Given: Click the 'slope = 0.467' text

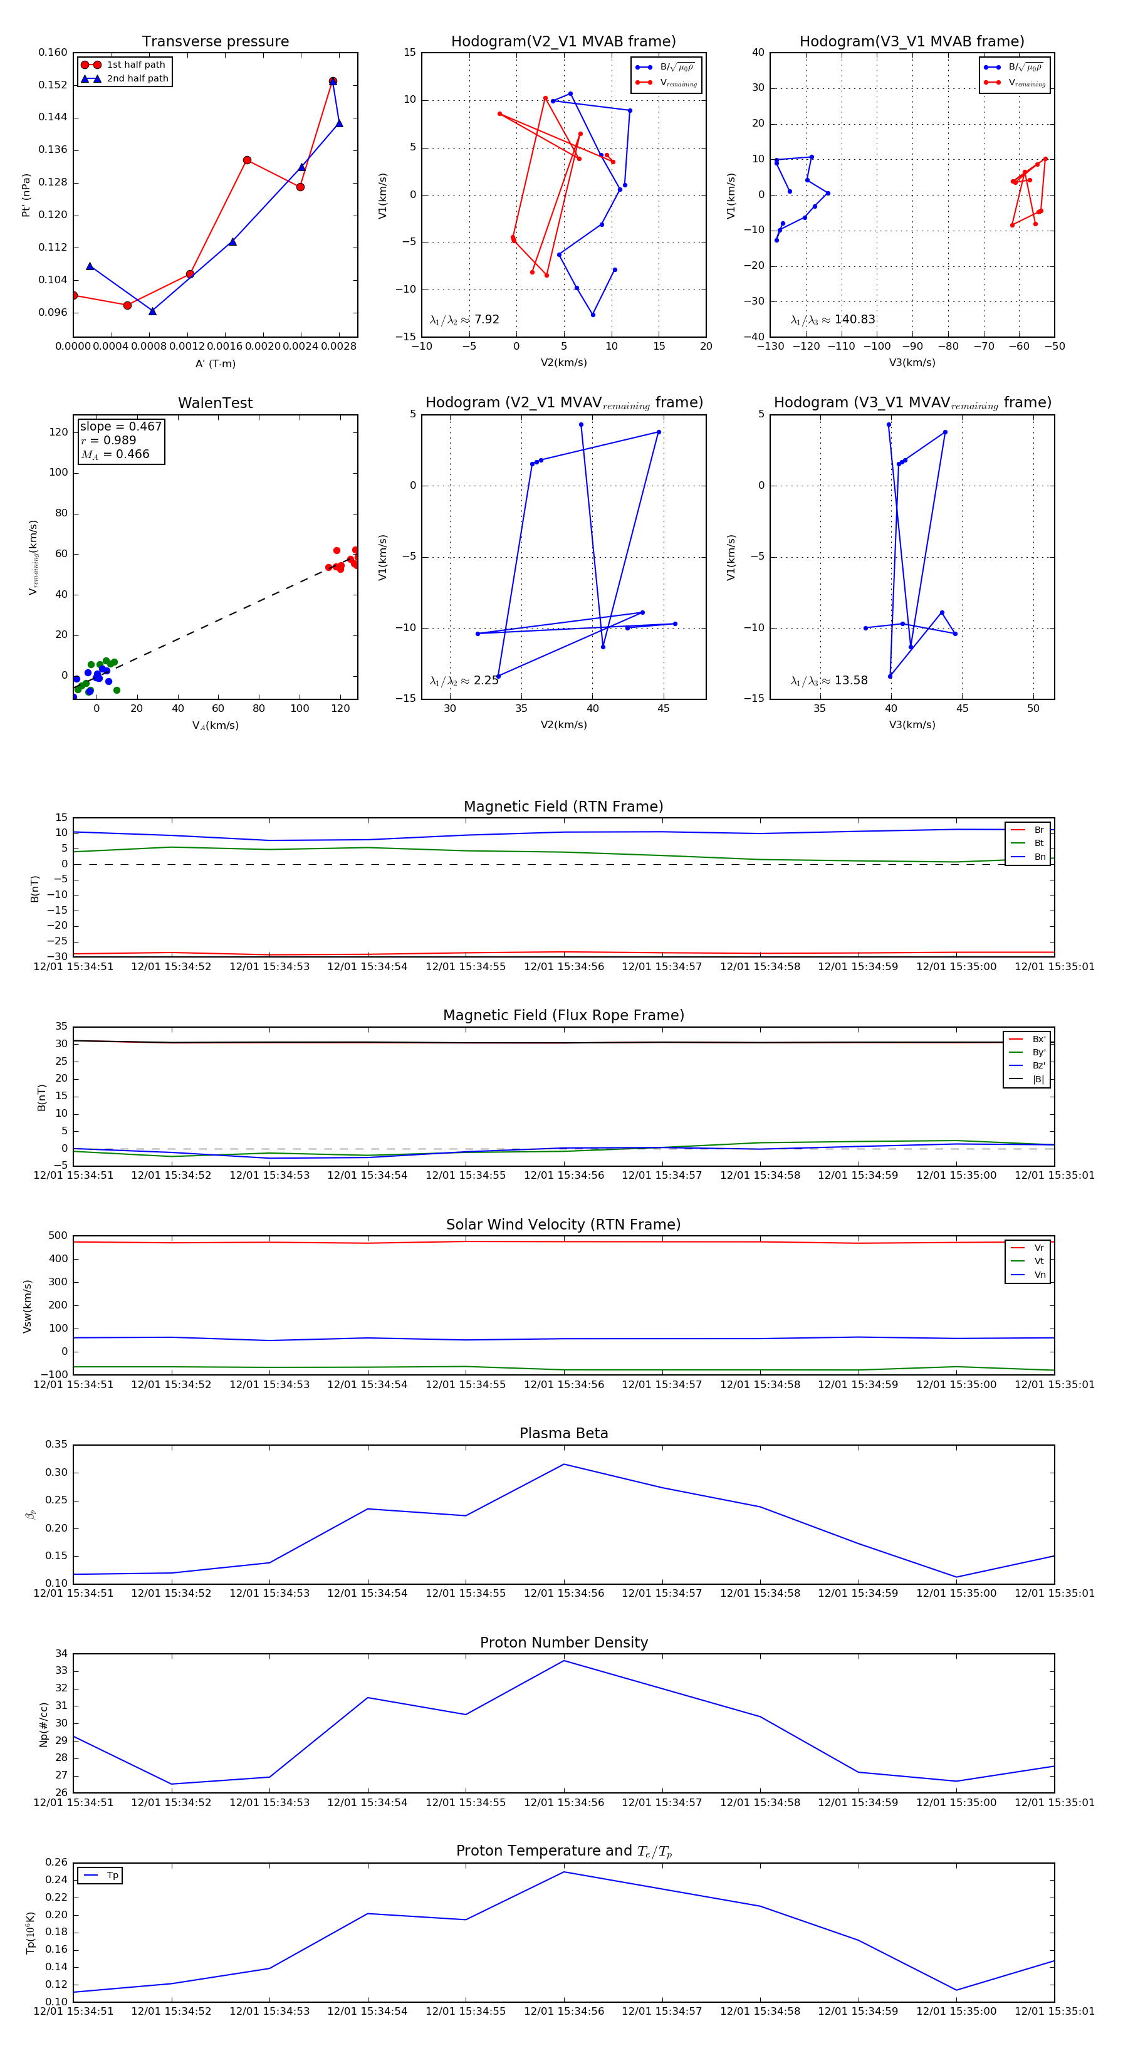Looking at the screenshot, I should (120, 427).
